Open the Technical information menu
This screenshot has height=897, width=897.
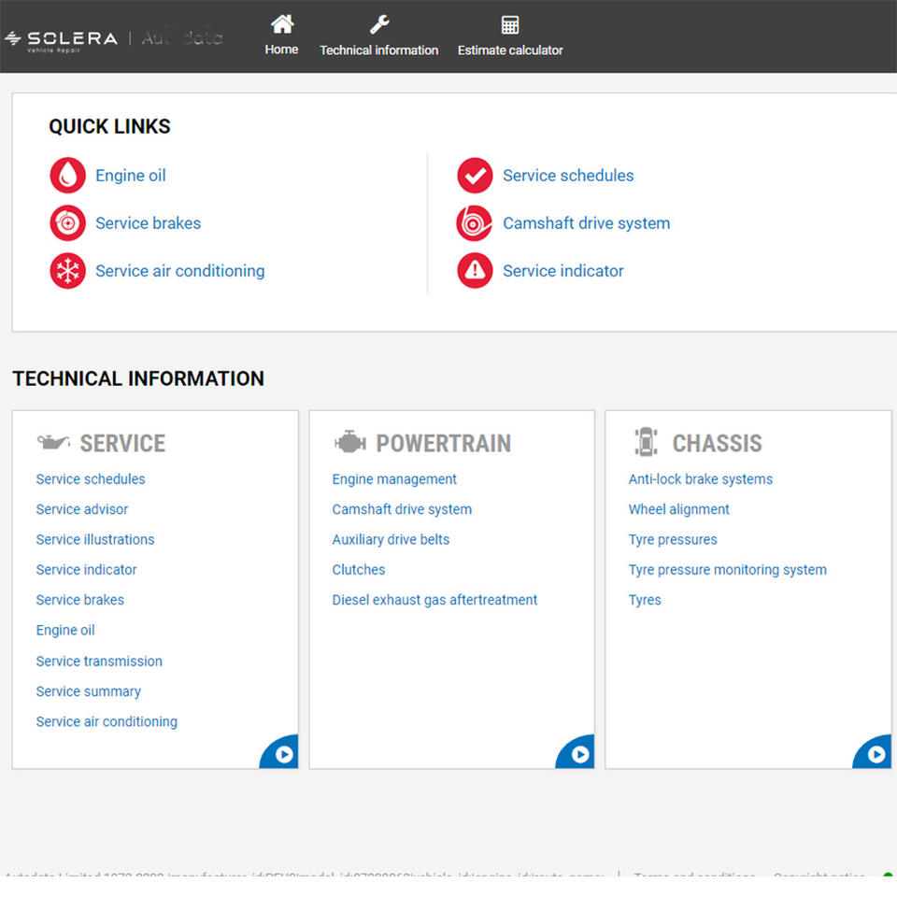(378, 50)
